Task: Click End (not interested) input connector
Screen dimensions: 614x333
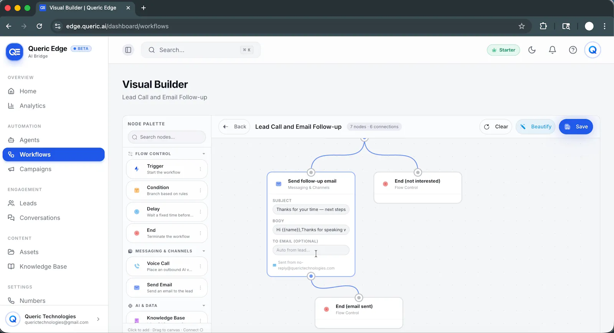Action: coord(418,172)
